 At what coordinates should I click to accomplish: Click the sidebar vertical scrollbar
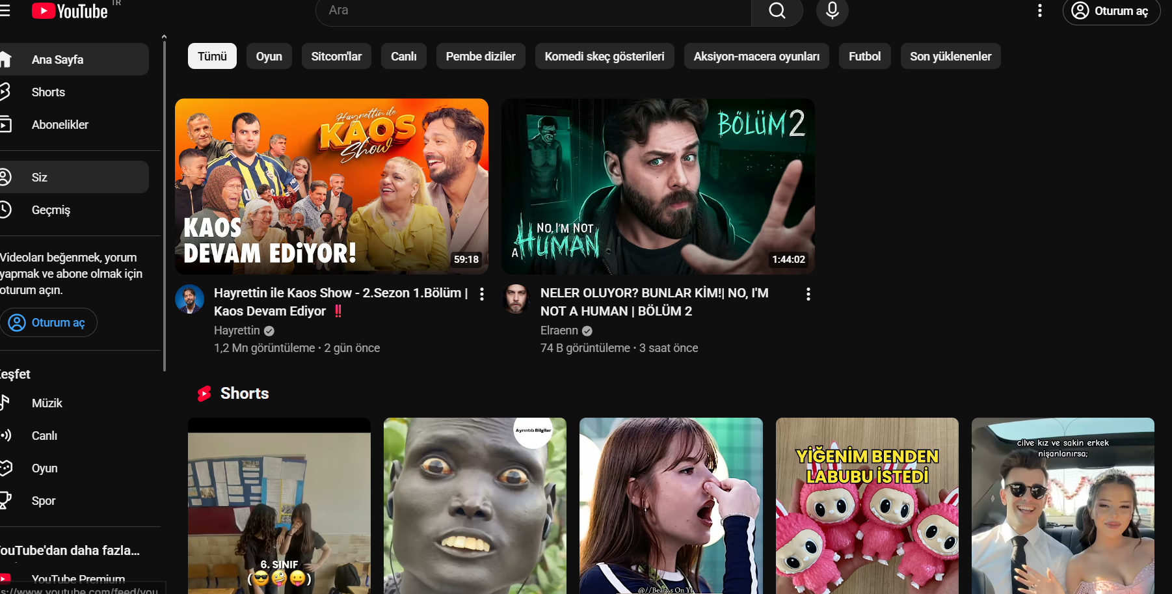[165, 205]
